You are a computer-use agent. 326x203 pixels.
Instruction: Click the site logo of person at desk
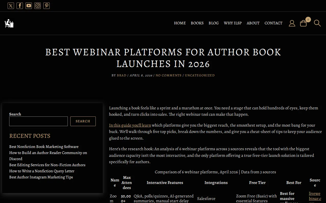pos(9,23)
